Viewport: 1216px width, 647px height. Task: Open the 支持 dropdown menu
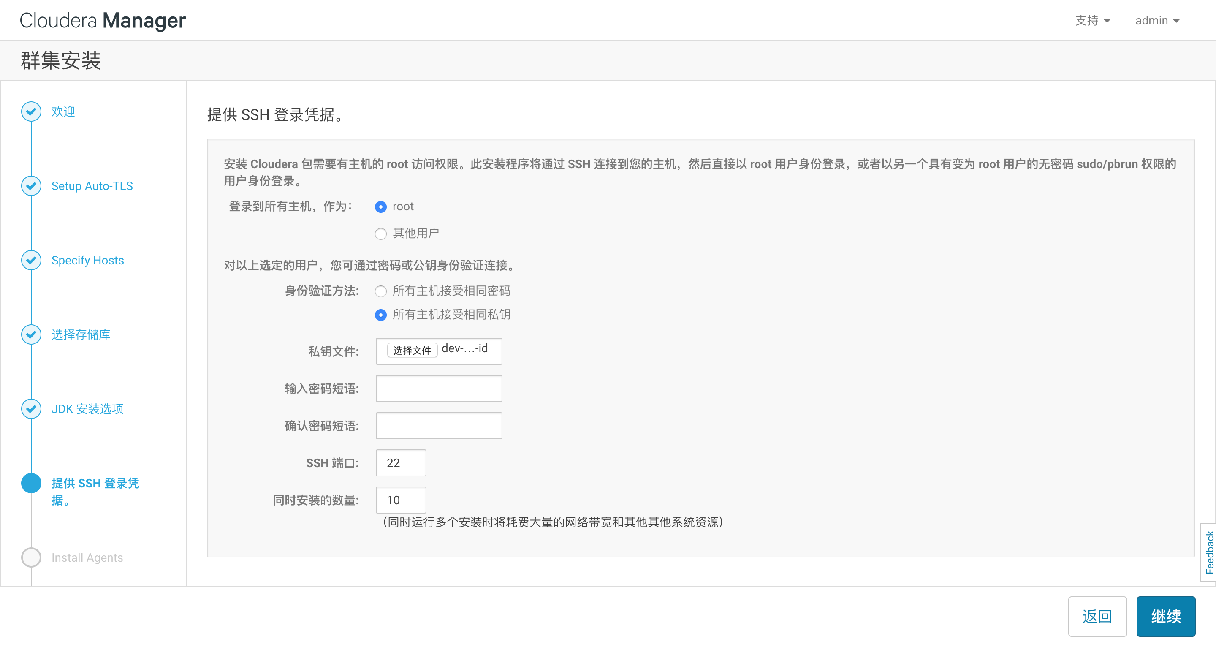(x=1092, y=20)
